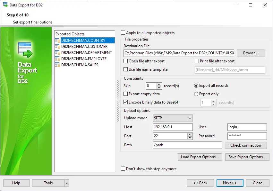Select DB2MSCHEMA.DEPARTMENT in exported objects
The height and width of the screenshot is (191, 273).
point(86,53)
